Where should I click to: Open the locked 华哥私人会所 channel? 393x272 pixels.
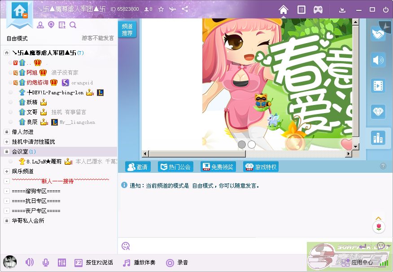tap(28, 221)
